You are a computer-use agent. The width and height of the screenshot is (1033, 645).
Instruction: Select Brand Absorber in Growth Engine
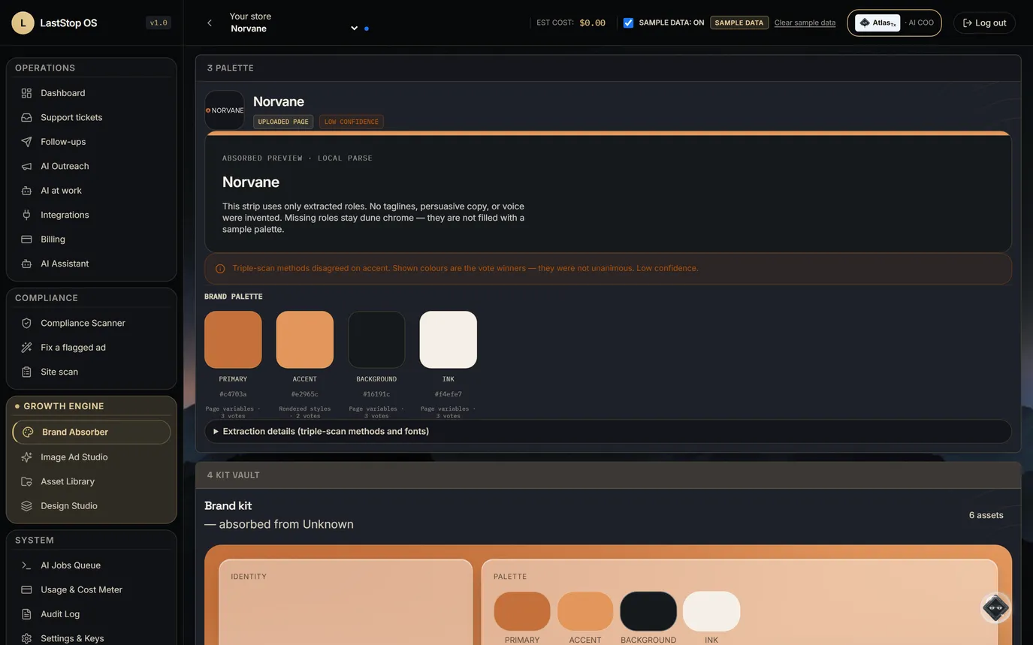(x=92, y=433)
